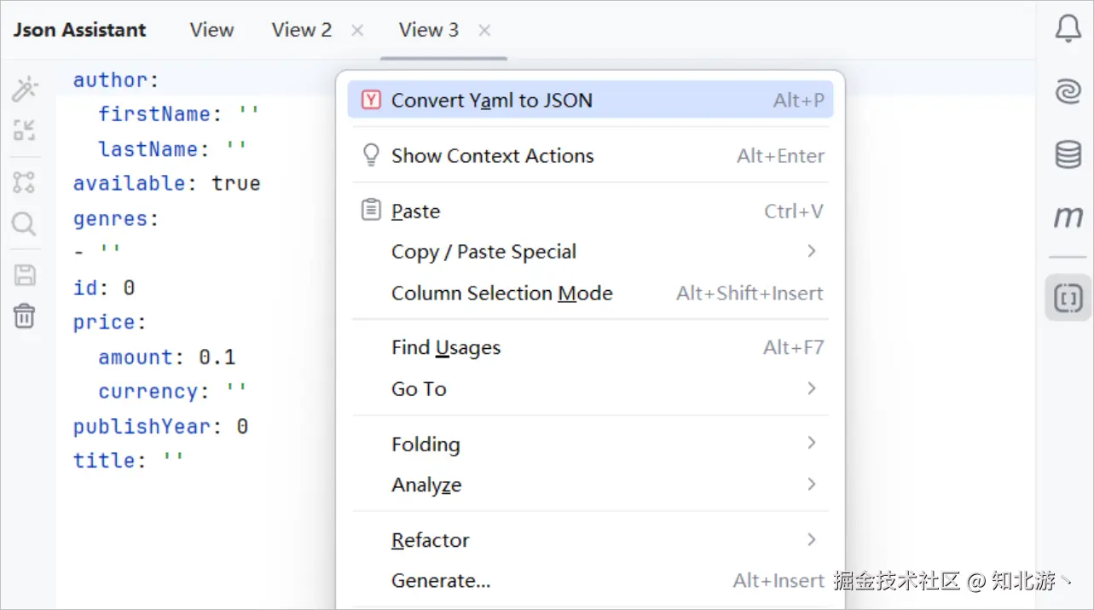
Task: Click the trash can delete icon
Action: point(25,316)
